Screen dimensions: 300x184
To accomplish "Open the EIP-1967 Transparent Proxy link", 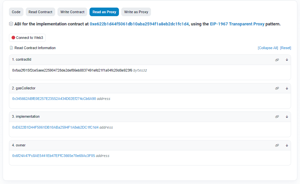I will pyautogui.click(x=237, y=24).
